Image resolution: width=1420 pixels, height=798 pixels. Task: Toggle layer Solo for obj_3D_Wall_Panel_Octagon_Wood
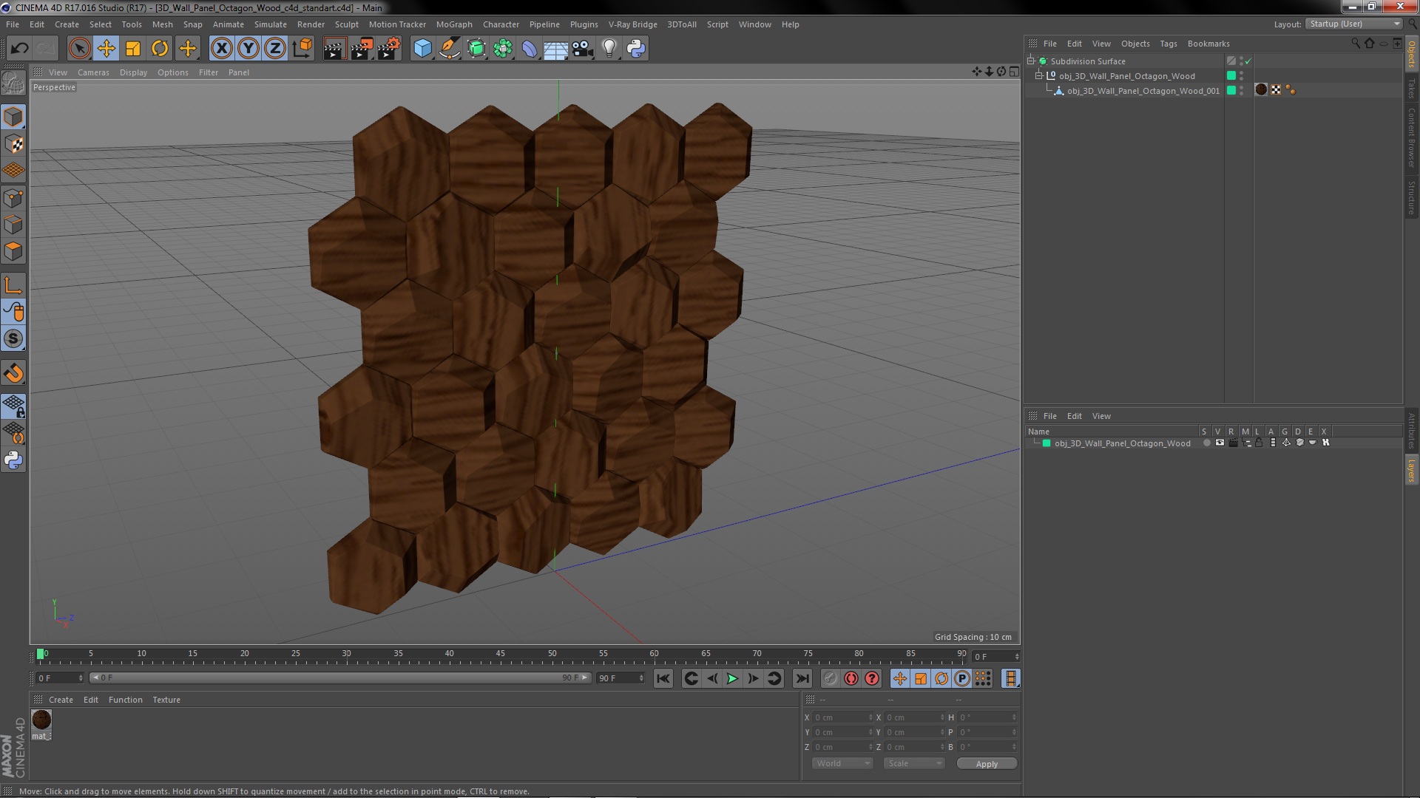[x=1206, y=443]
